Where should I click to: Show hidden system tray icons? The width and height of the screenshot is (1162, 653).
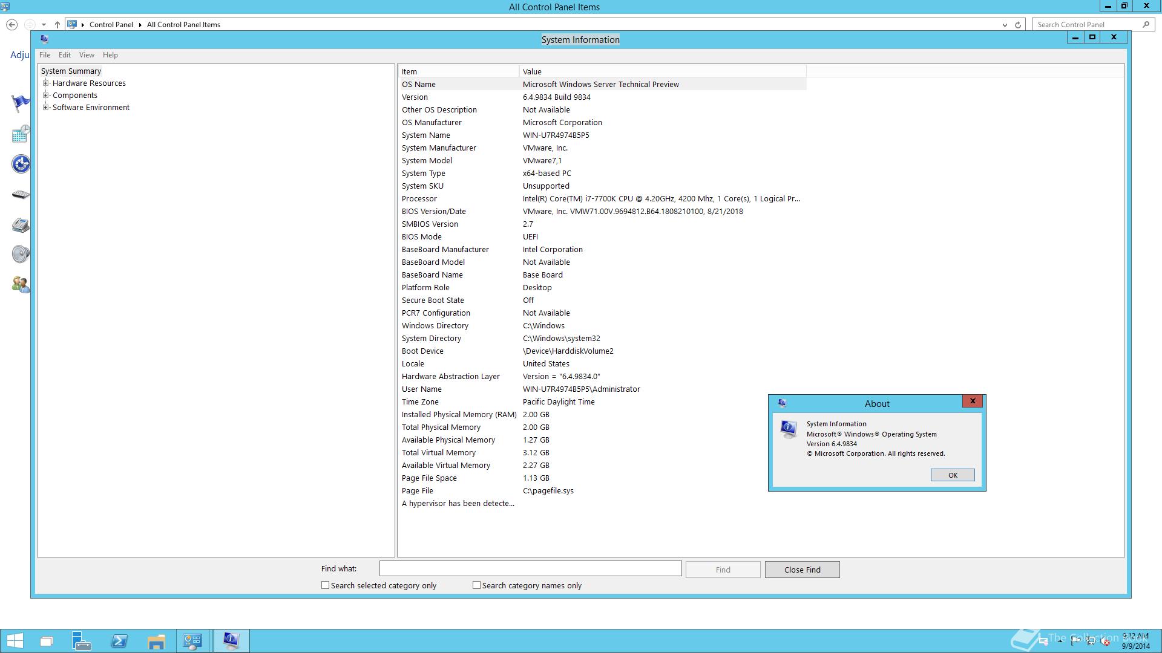tap(1060, 642)
